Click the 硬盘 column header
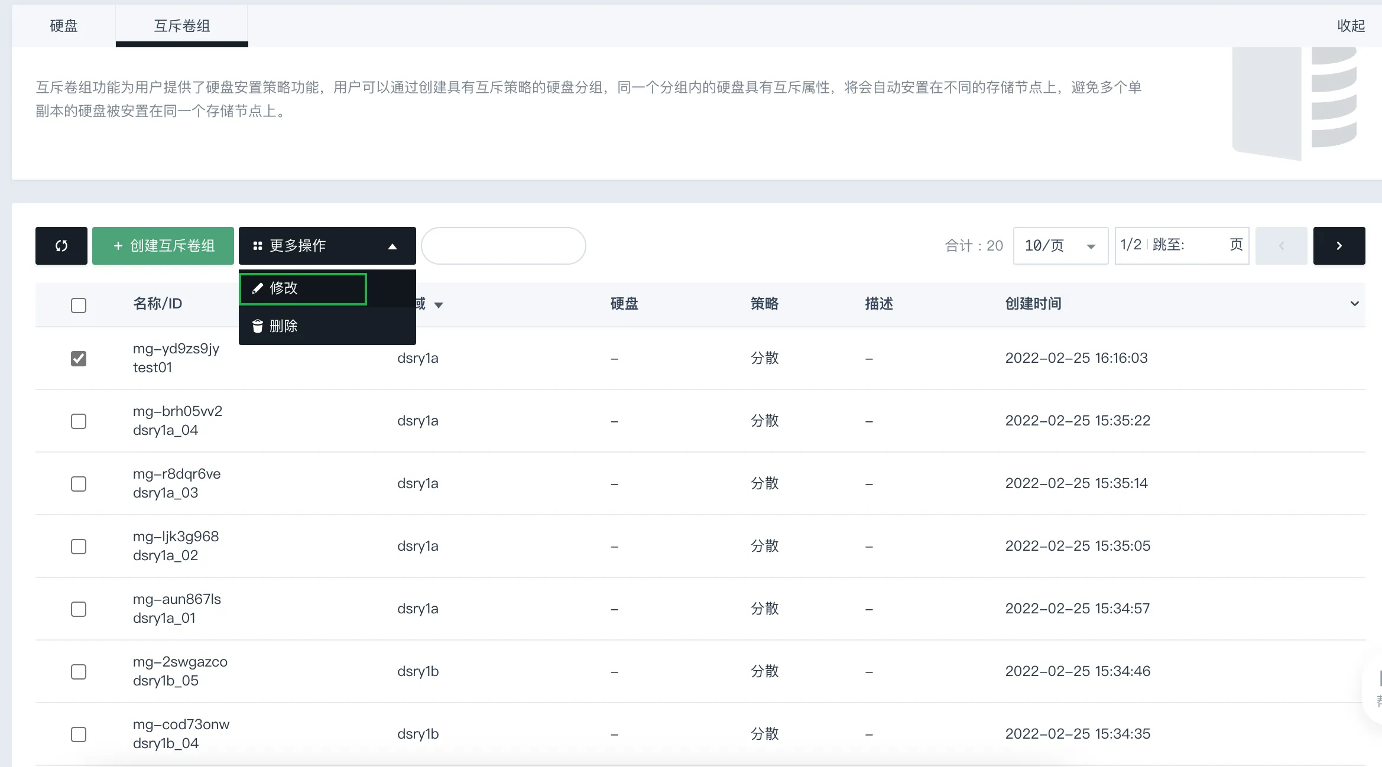 tap(624, 304)
